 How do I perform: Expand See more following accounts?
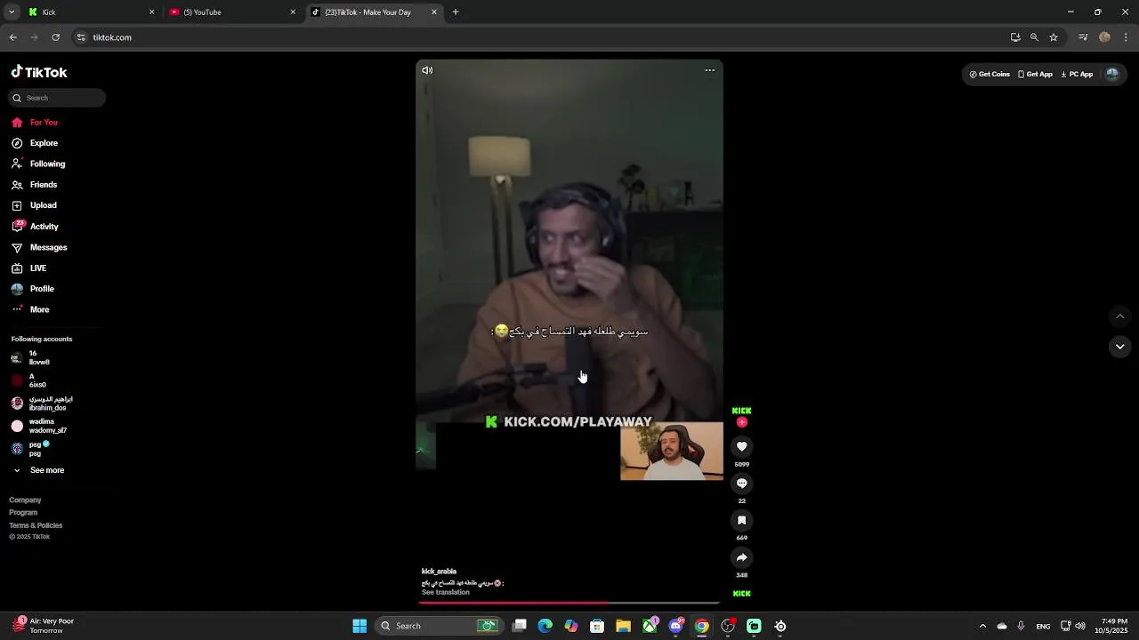click(37, 470)
